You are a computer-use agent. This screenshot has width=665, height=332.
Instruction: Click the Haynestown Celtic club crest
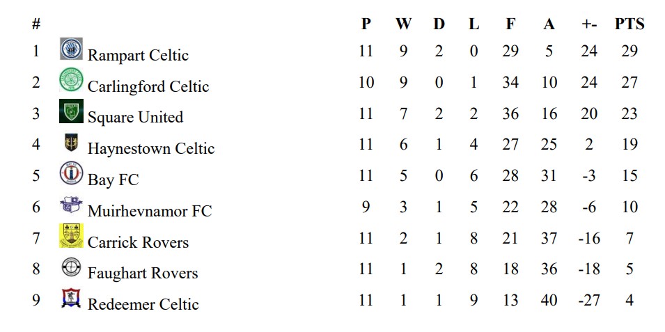pos(71,143)
